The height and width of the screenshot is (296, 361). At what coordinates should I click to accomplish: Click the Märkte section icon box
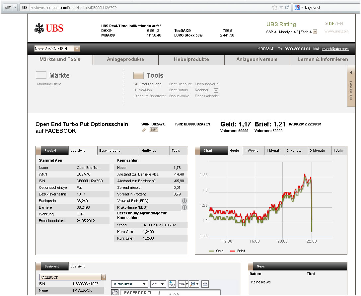[x=41, y=75]
